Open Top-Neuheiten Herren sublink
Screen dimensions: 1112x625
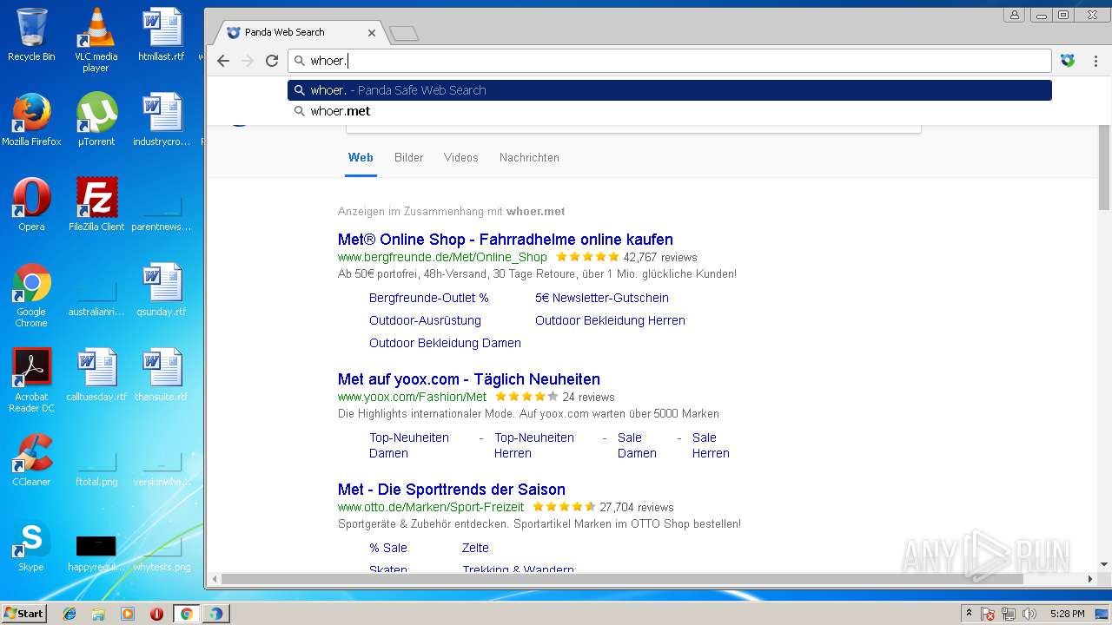(x=534, y=445)
